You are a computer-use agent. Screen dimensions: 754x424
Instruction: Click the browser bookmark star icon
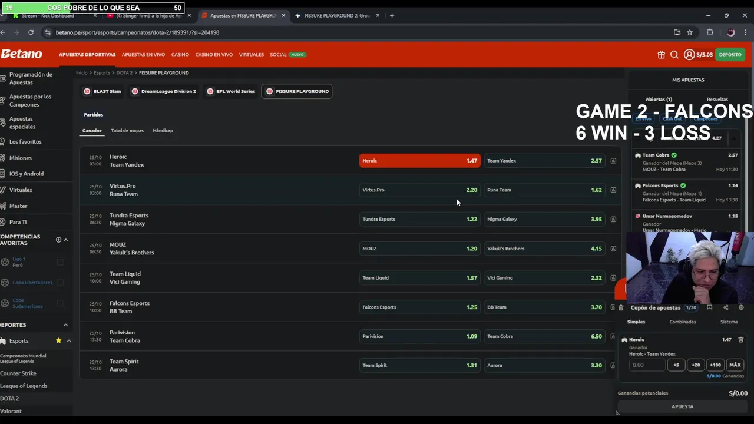click(x=690, y=32)
